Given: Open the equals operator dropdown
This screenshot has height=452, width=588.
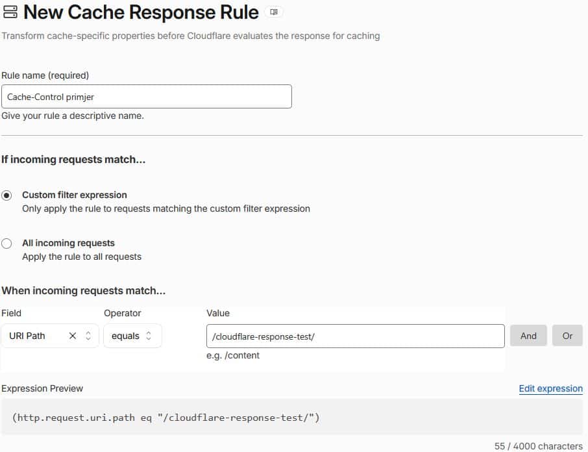Looking at the screenshot, I should (x=132, y=336).
